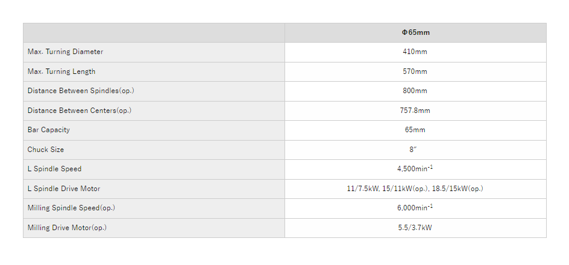The width and height of the screenshot is (569, 265).
Task: Select the Max. Turning Length row label
Action: [x=61, y=72]
